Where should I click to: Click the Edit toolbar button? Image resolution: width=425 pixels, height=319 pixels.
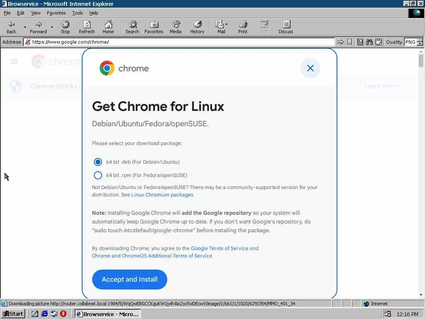tap(264, 27)
